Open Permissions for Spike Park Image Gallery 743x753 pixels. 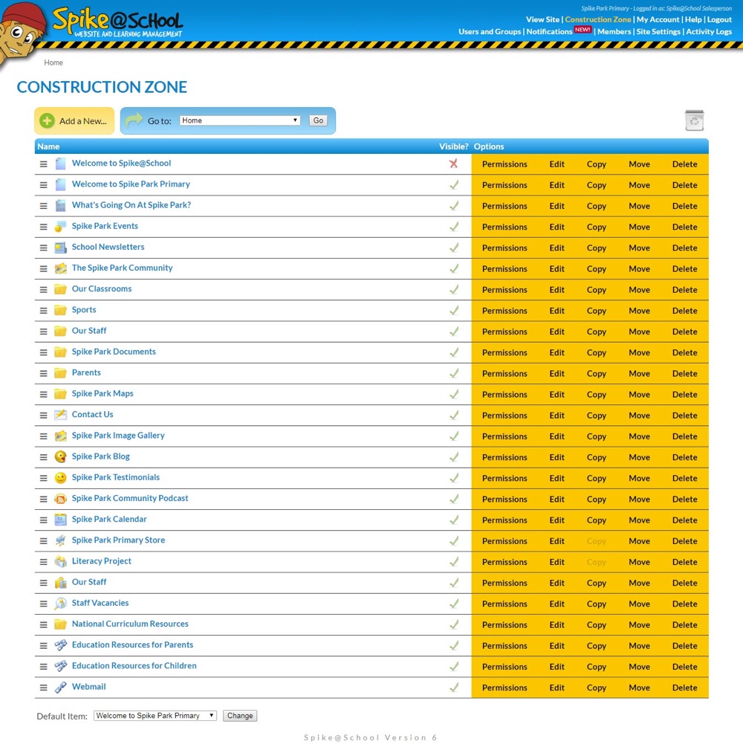pyautogui.click(x=504, y=436)
